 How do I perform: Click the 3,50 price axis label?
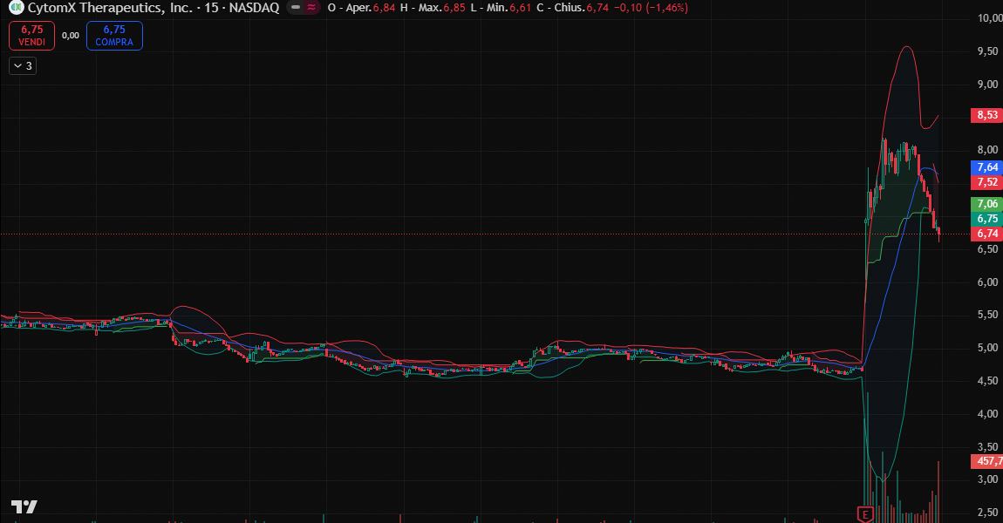click(987, 447)
